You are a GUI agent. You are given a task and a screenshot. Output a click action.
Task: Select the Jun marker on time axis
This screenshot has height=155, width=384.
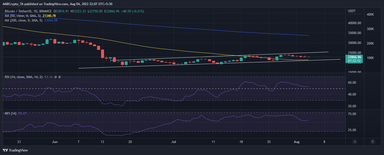point(55,141)
